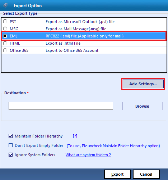Screen dimensions: 168x180
Task: Select the PST export radio button
Action: click(x=5, y=22)
